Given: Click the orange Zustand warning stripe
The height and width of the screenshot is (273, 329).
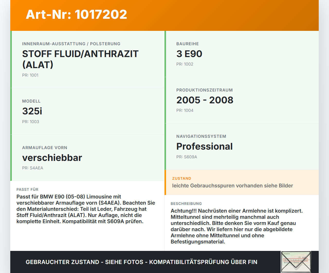Looking at the screenshot, I should [x=166, y=182].
